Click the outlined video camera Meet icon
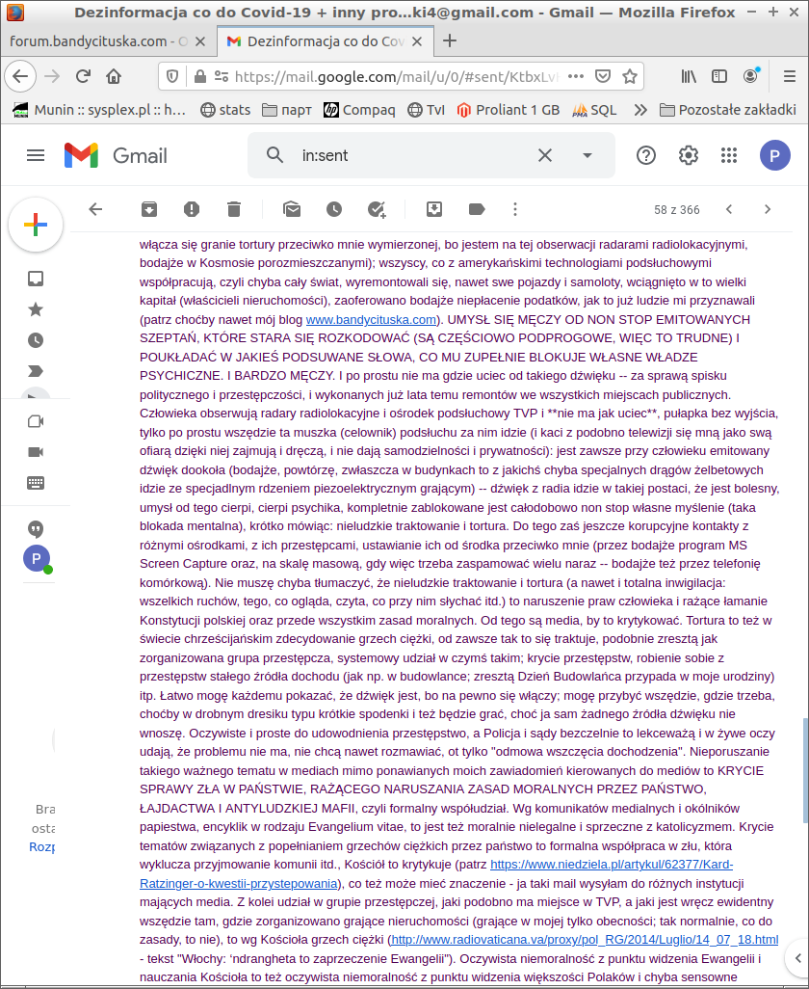Screen dimensions: 809x989 (36, 421)
